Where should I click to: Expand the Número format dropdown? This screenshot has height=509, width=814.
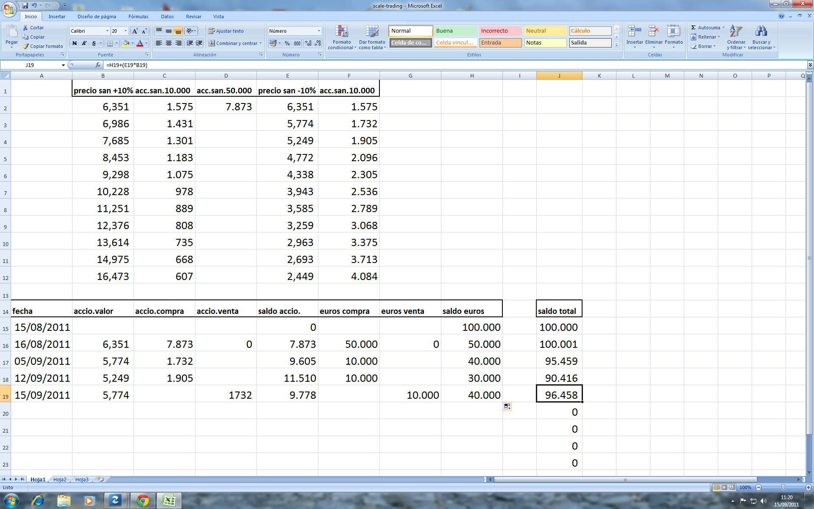click(x=319, y=31)
